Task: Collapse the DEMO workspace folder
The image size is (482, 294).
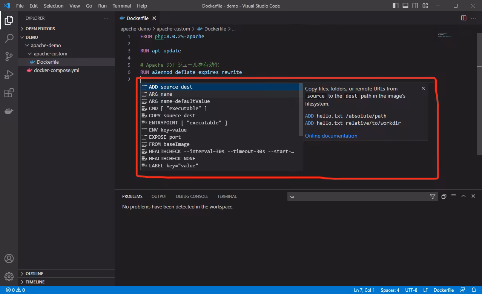Action: coord(66,37)
